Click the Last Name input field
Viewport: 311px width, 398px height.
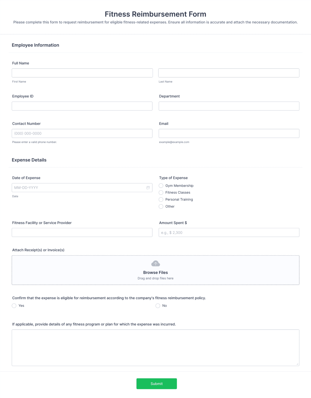tap(229, 73)
